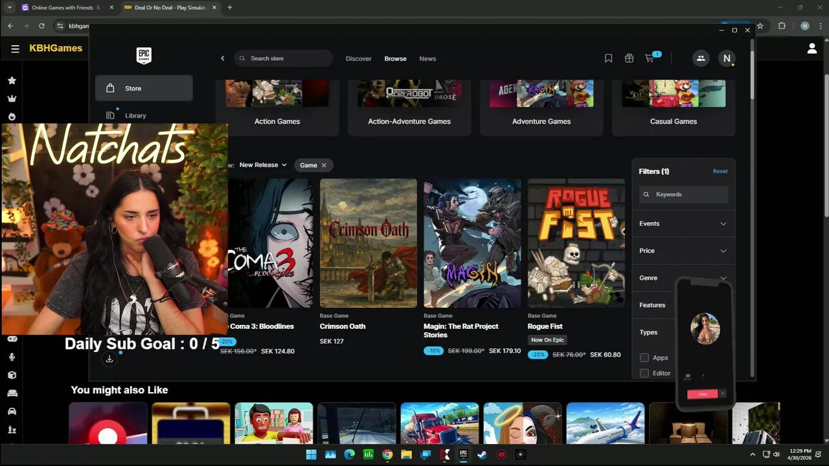Select the car icon in KBHGames sidebar

pyautogui.click(x=12, y=411)
